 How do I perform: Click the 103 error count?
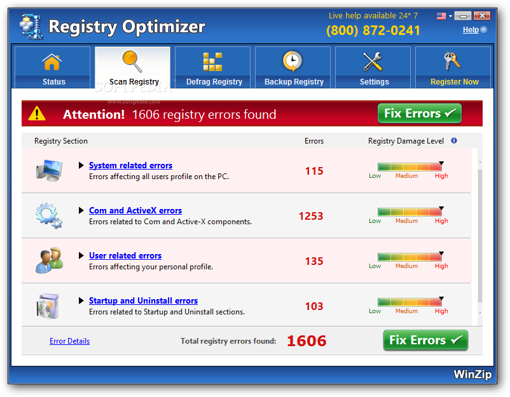click(x=314, y=306)
